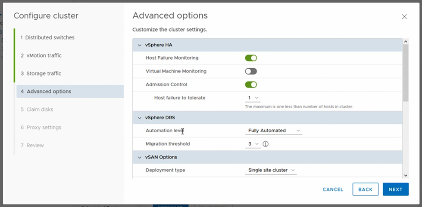The width and height of the screenshot is (422, 207).
Task: Click the Configure cluster title
Action: pos(46,16)
